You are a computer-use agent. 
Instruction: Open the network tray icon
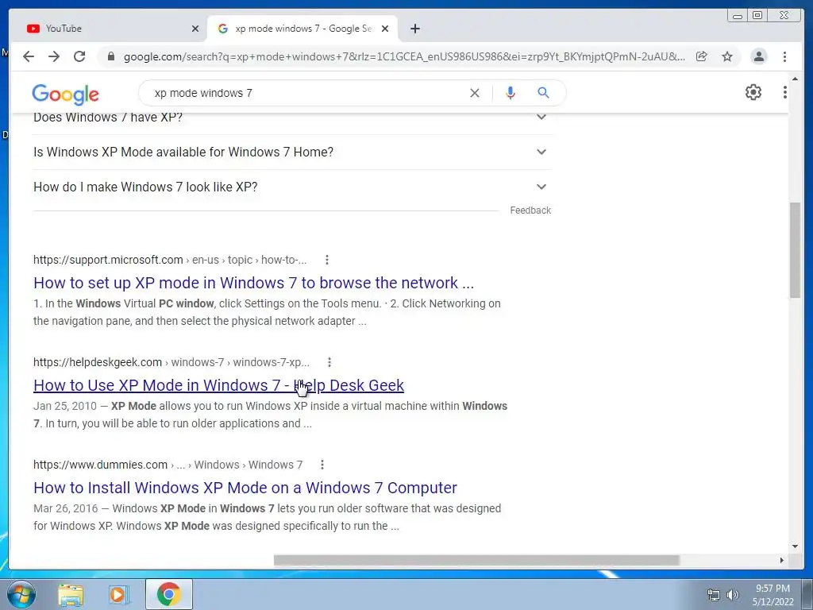714,595
